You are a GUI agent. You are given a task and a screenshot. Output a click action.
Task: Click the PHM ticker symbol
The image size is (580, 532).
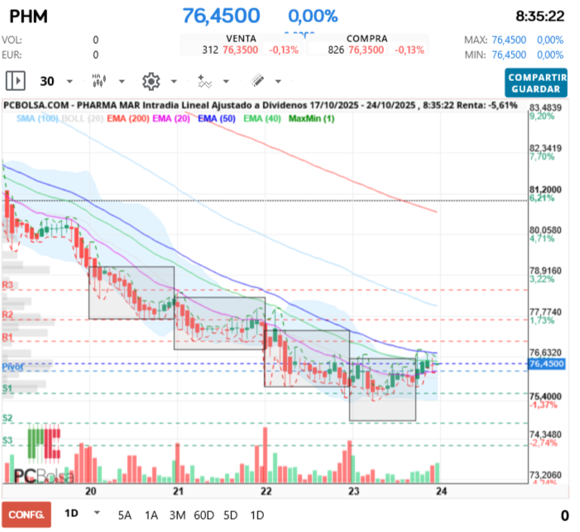(28, 17)
